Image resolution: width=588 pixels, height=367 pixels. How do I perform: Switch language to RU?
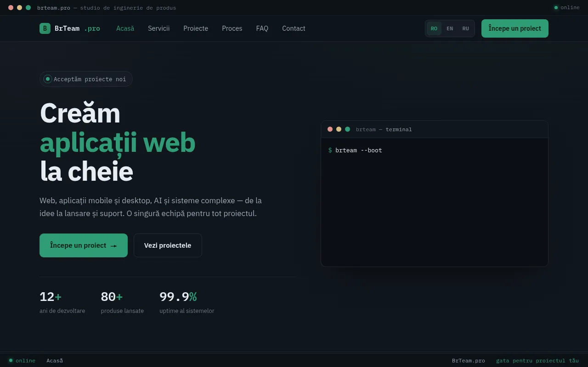[465, 28]
